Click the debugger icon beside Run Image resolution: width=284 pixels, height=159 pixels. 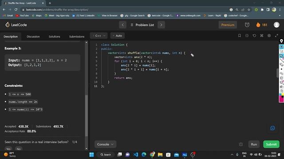click(241, 144)
